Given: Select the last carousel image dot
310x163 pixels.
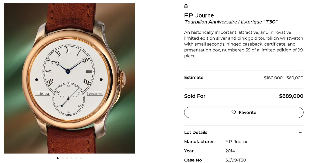Looking at the screenshot, I should coord(81,158).
